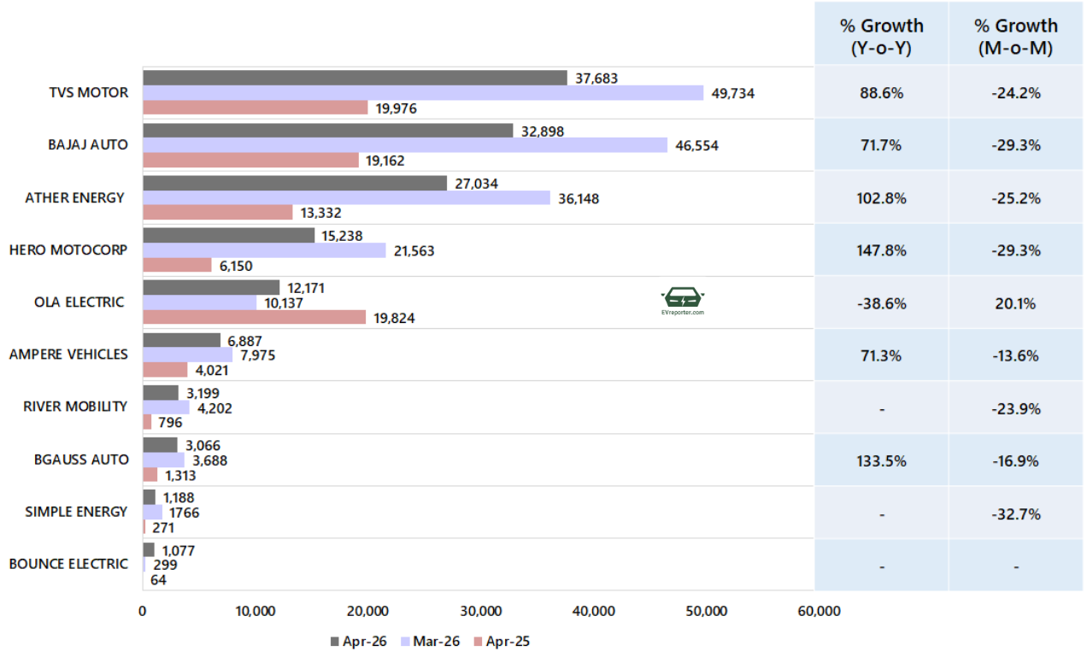Click the -38.6% Y-o-Y cell

coord(881,303)
